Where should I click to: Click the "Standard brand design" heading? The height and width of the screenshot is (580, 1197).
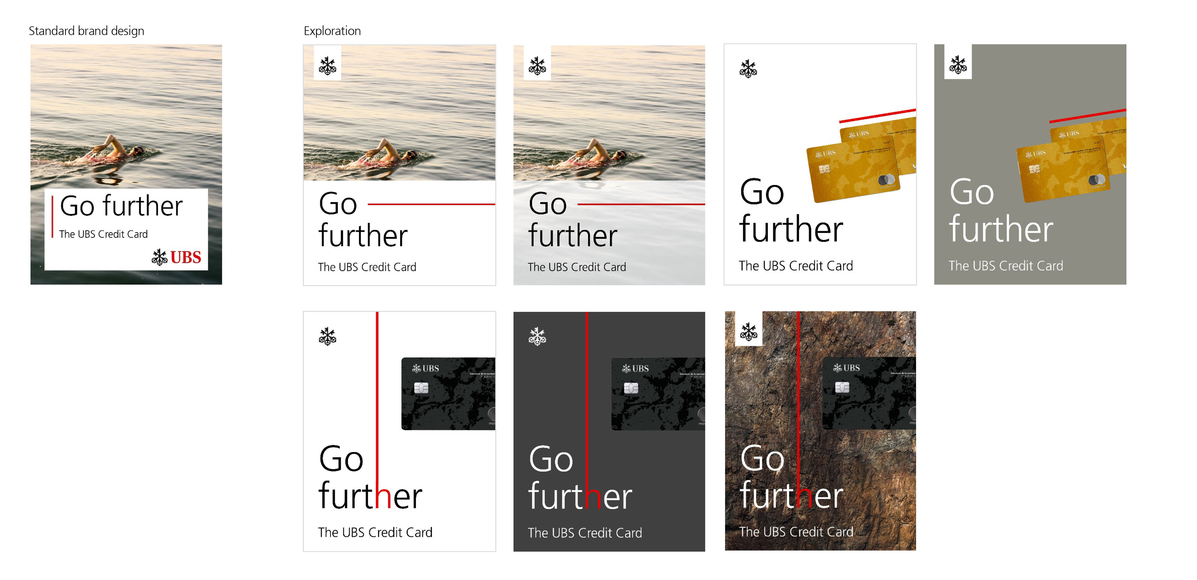86,31
